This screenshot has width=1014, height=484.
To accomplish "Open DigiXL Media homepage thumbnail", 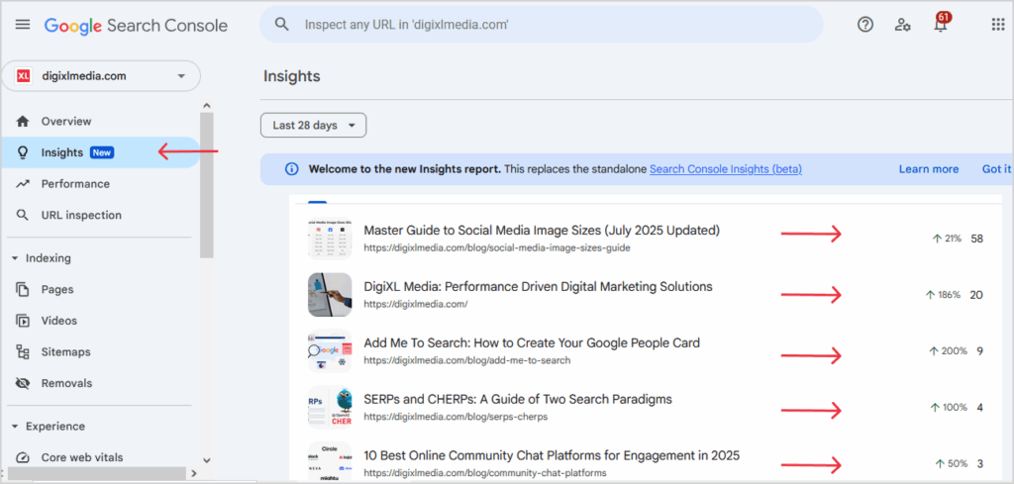I will pyautogui.click(x=330, y=295).
